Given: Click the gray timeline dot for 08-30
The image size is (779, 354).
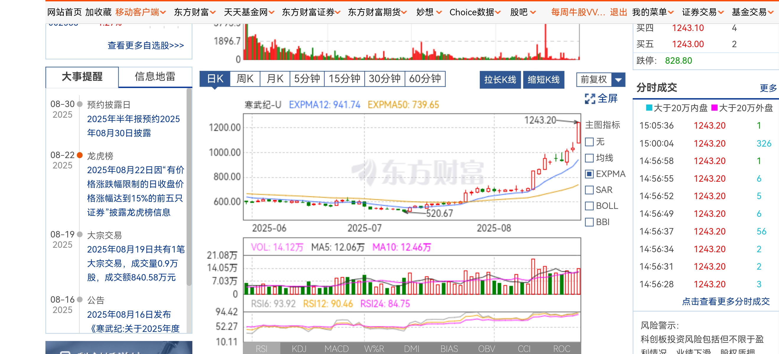Looking at the screenshot, I should 80,104.
